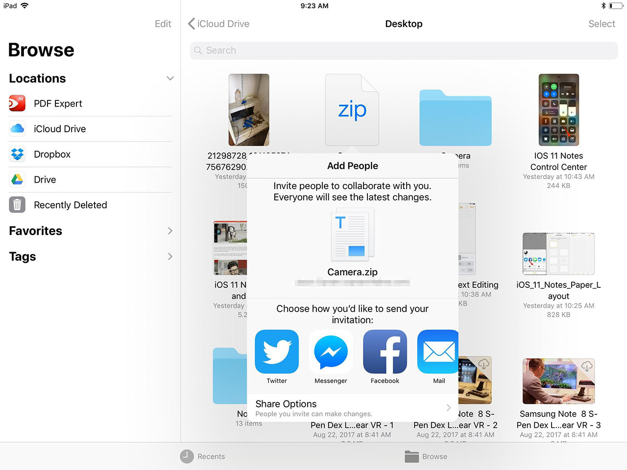Select iCloud Drive in the sidebar
Image resolution: width=627 pixels, height=470 pixels.
(x=60, y=129)
